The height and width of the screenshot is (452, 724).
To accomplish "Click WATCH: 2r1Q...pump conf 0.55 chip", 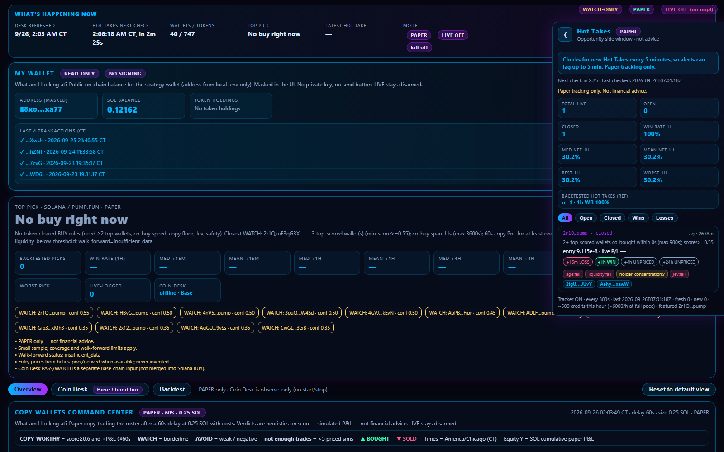I will (x=54, y=313).
